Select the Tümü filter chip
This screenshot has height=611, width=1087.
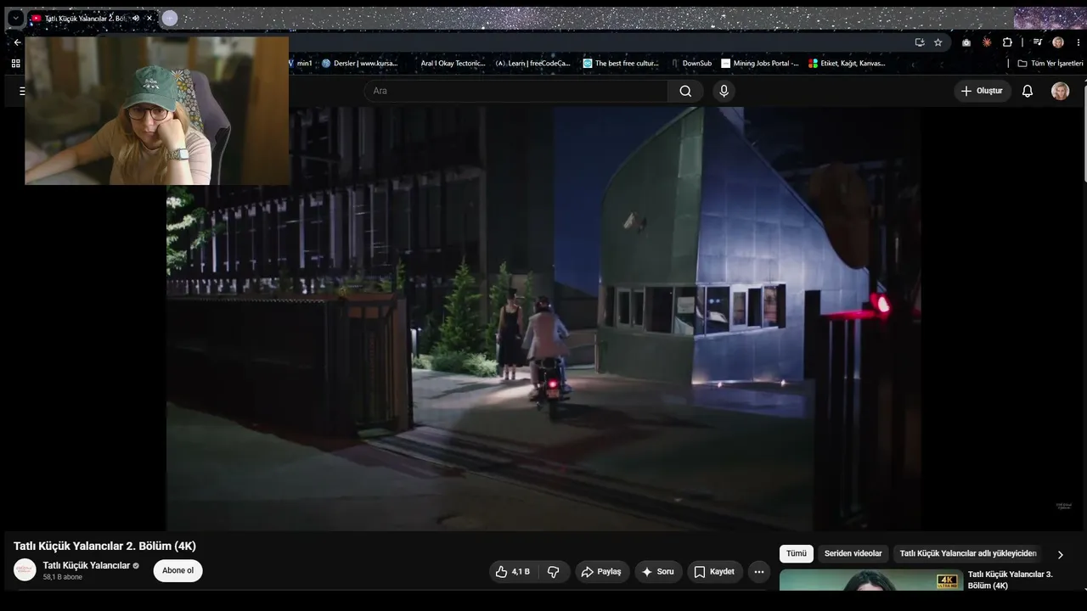797,554
